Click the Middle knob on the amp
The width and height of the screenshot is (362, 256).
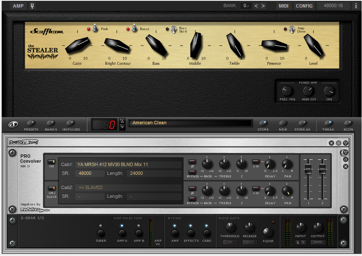click(x=195, y=45)
